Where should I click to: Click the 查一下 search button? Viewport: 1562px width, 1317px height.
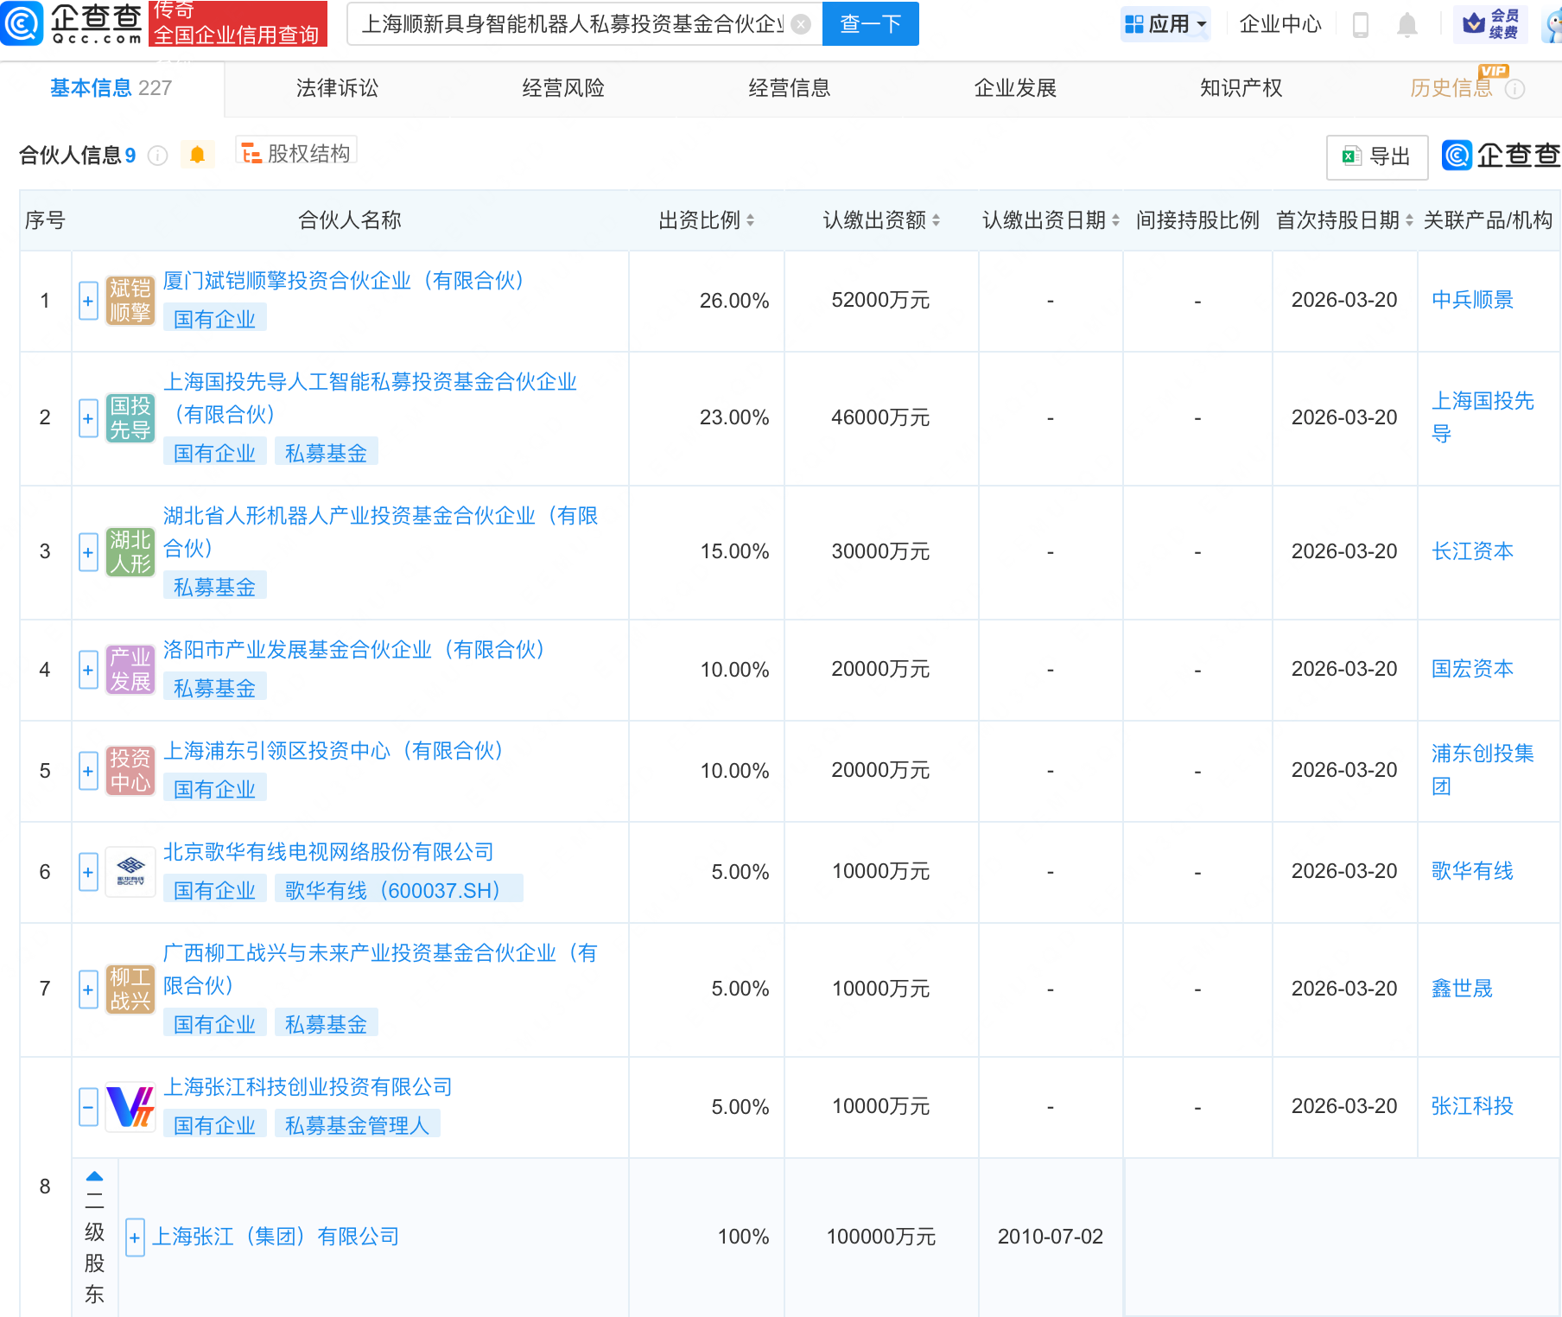[870, 24]
